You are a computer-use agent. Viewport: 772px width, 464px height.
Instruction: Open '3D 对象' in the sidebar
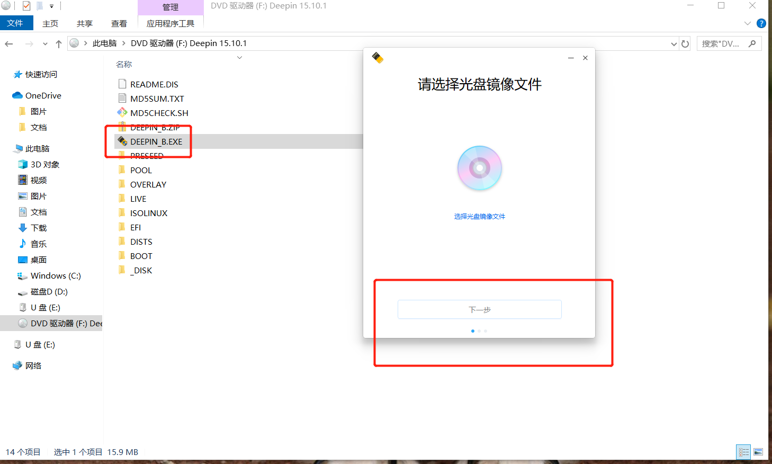click(45, 164)
